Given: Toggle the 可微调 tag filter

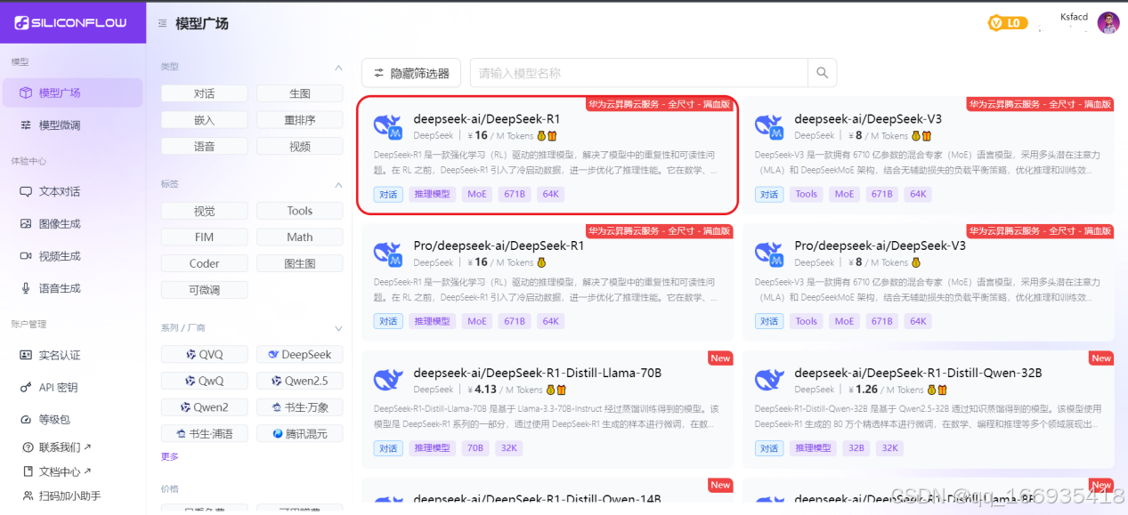Looking at the screenshot, I should [204, 290].
